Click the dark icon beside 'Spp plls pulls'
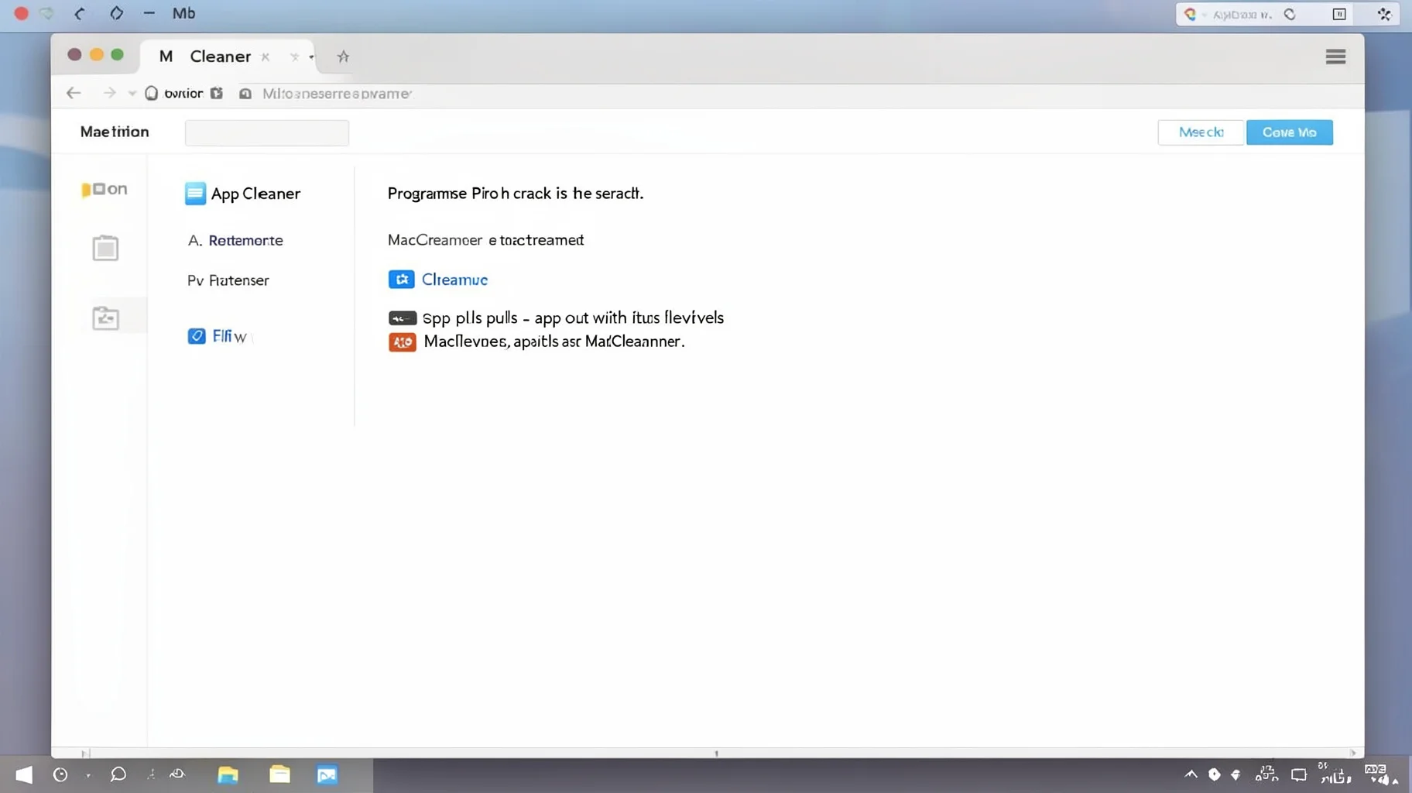This screenshot has height=793, width=1412. click(x=403, y=318)
